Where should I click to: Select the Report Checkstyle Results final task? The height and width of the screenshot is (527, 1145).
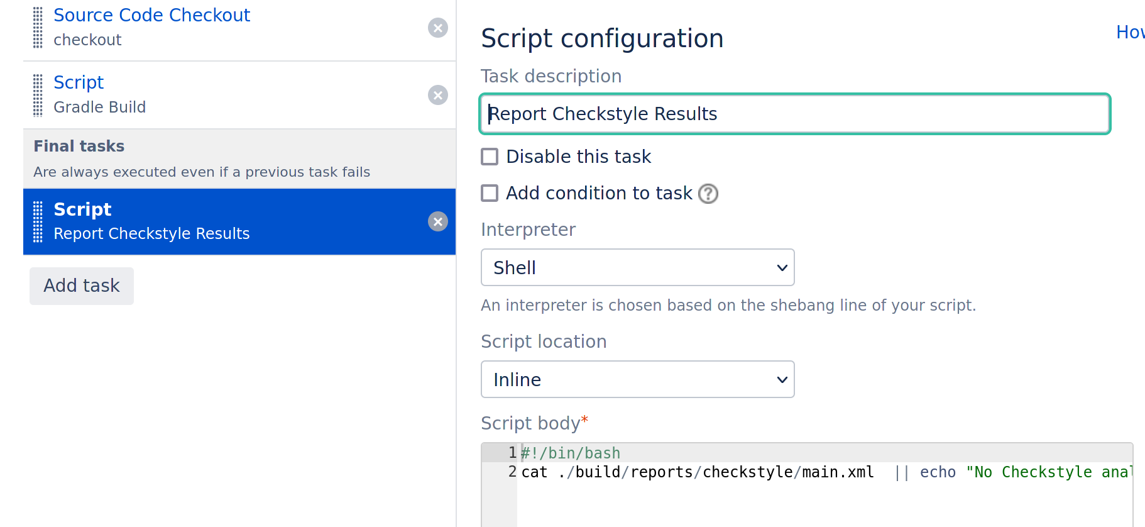pos(151,221)
